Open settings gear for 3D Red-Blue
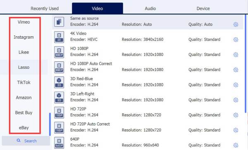 pos(236,85)
